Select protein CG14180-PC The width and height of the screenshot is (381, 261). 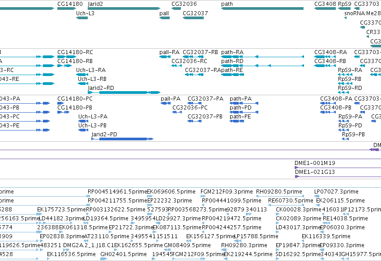(x=75, y=99)
